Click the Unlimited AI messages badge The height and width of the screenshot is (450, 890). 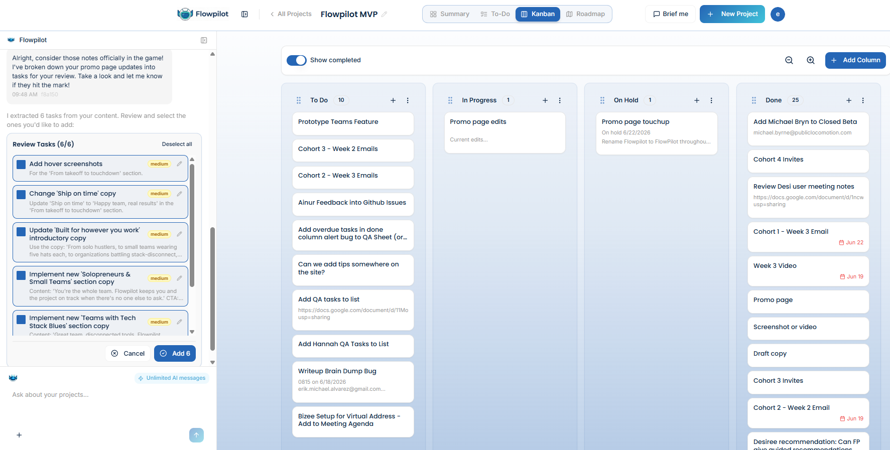(172, 378)
